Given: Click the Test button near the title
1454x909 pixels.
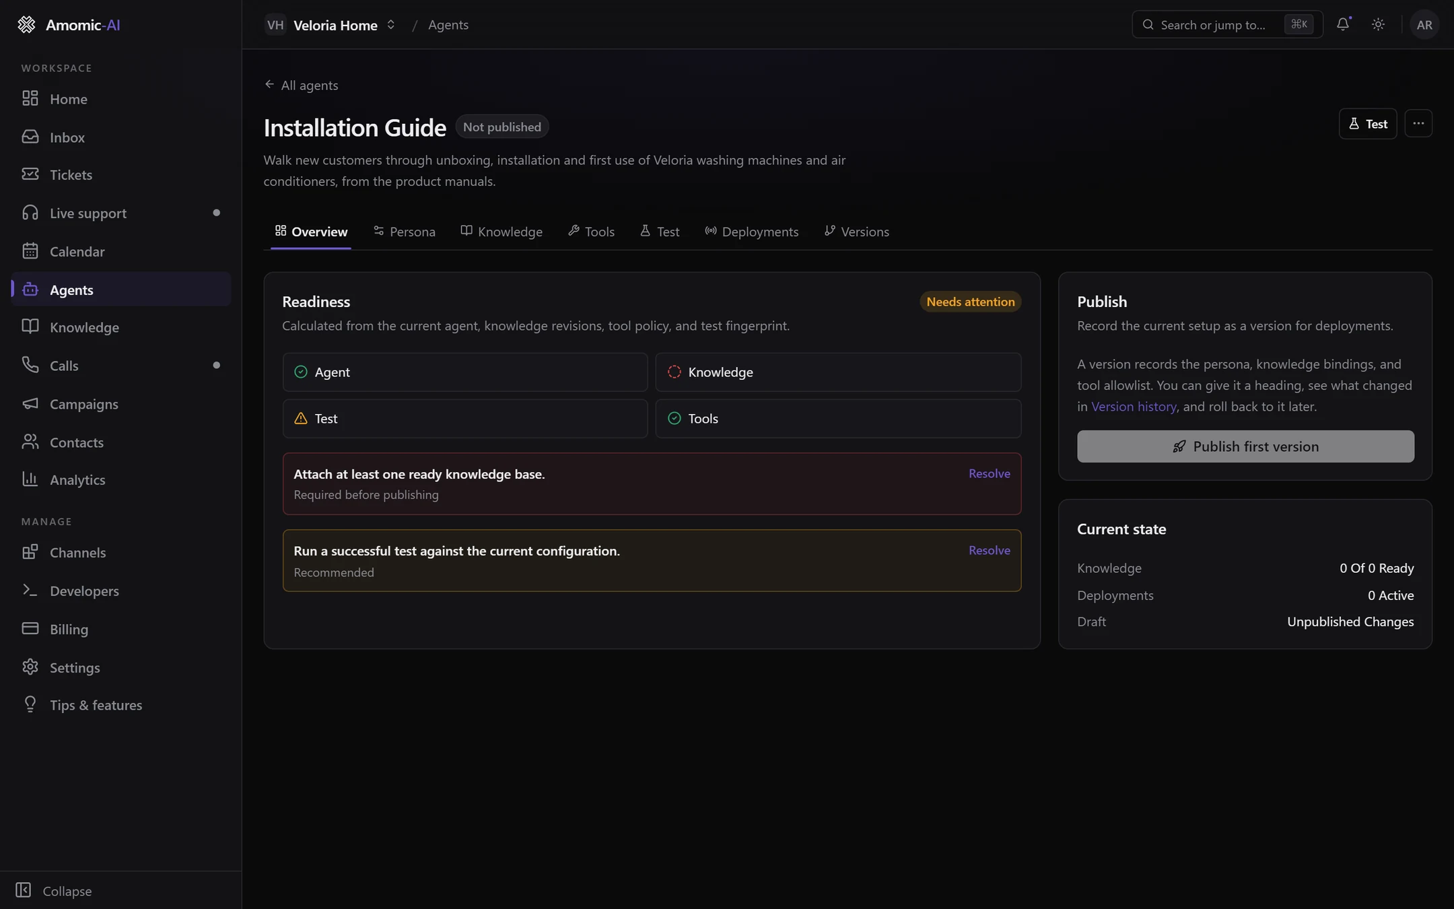Looking at the screenshot, I should (x=1368, y=123).
